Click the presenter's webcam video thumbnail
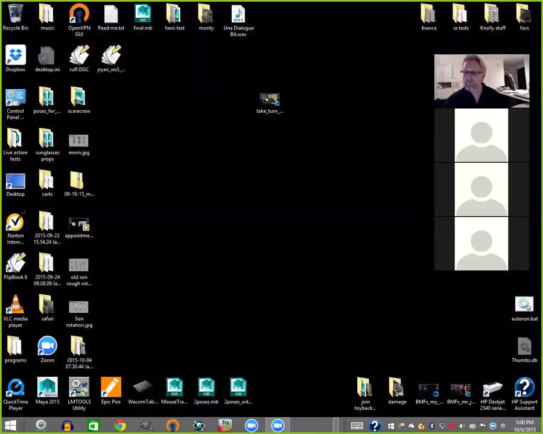The image size is (543, 434). pos(481,81)
